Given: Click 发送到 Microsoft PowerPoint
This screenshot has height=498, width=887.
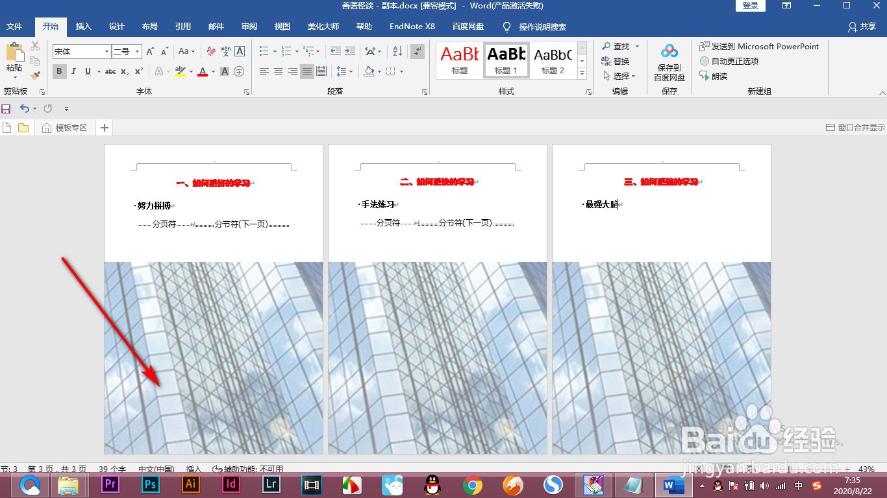Looking at the screenshot, I should [759, 46].
